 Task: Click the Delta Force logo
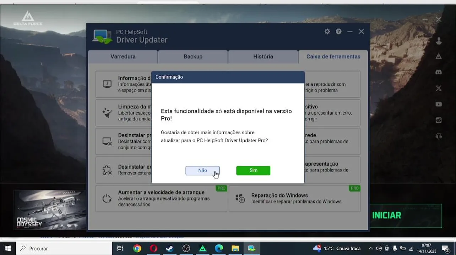[28, 18]
